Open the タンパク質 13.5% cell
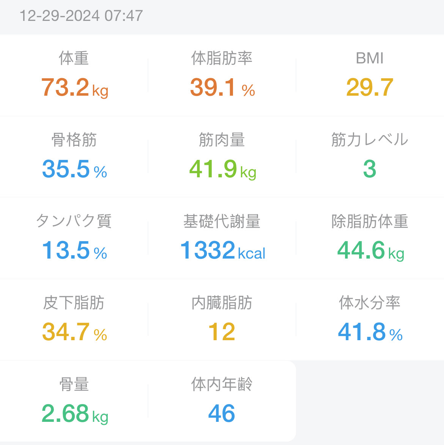This screenshot has height=445, width=444. (x=74, y=238)
